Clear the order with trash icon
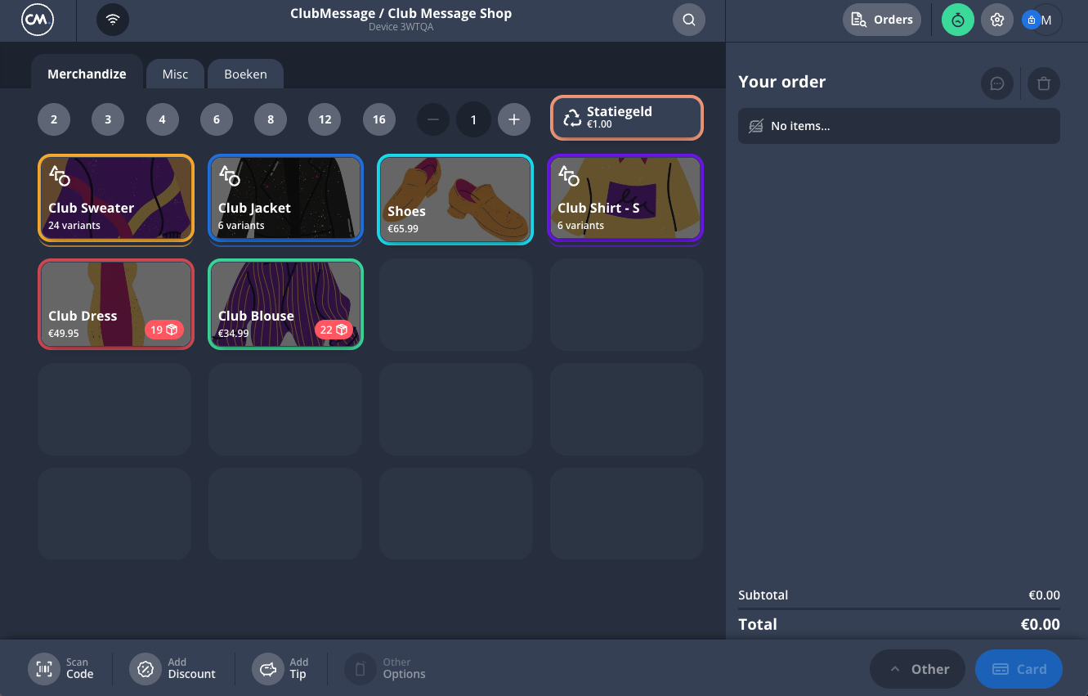The width and height of the screenshot is (1088, 696). (1043, 83)
